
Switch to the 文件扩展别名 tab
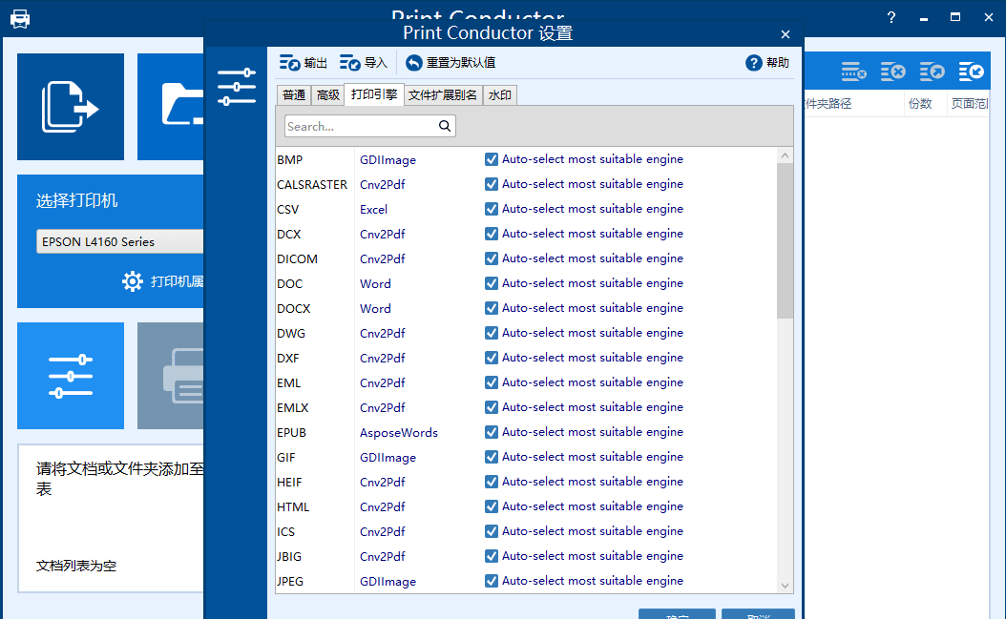click(443, 95)
